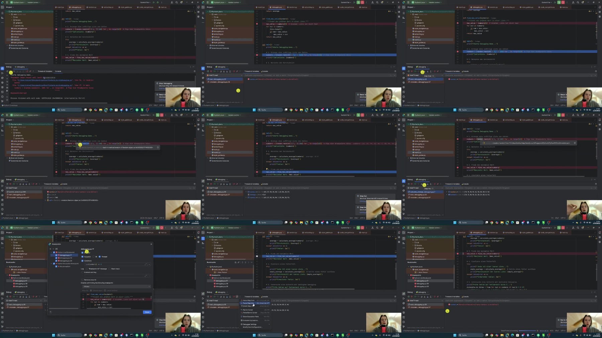The height and width of the screenshot is (338, 602).
Task: Choose Modify Run Configuration... from debugger menu
Action: tap(255, 327)
